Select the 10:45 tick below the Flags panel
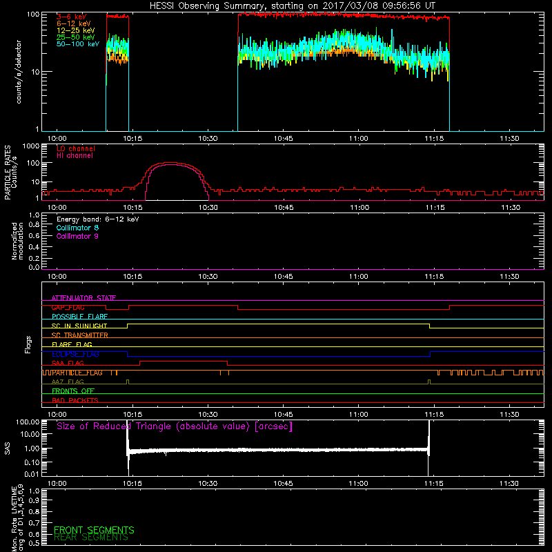This screenshot has width=552, height=552. pyautogui.click(x=284, y=415)
